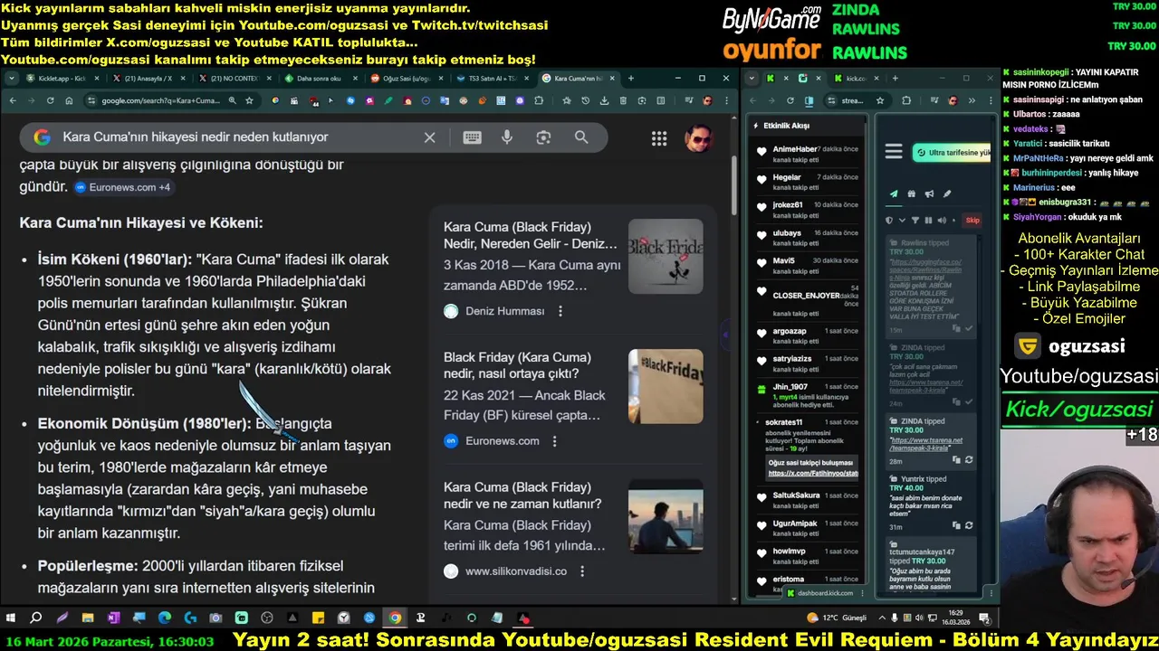
Task: Click Chrome icon in taskbar
Action: 395,618
